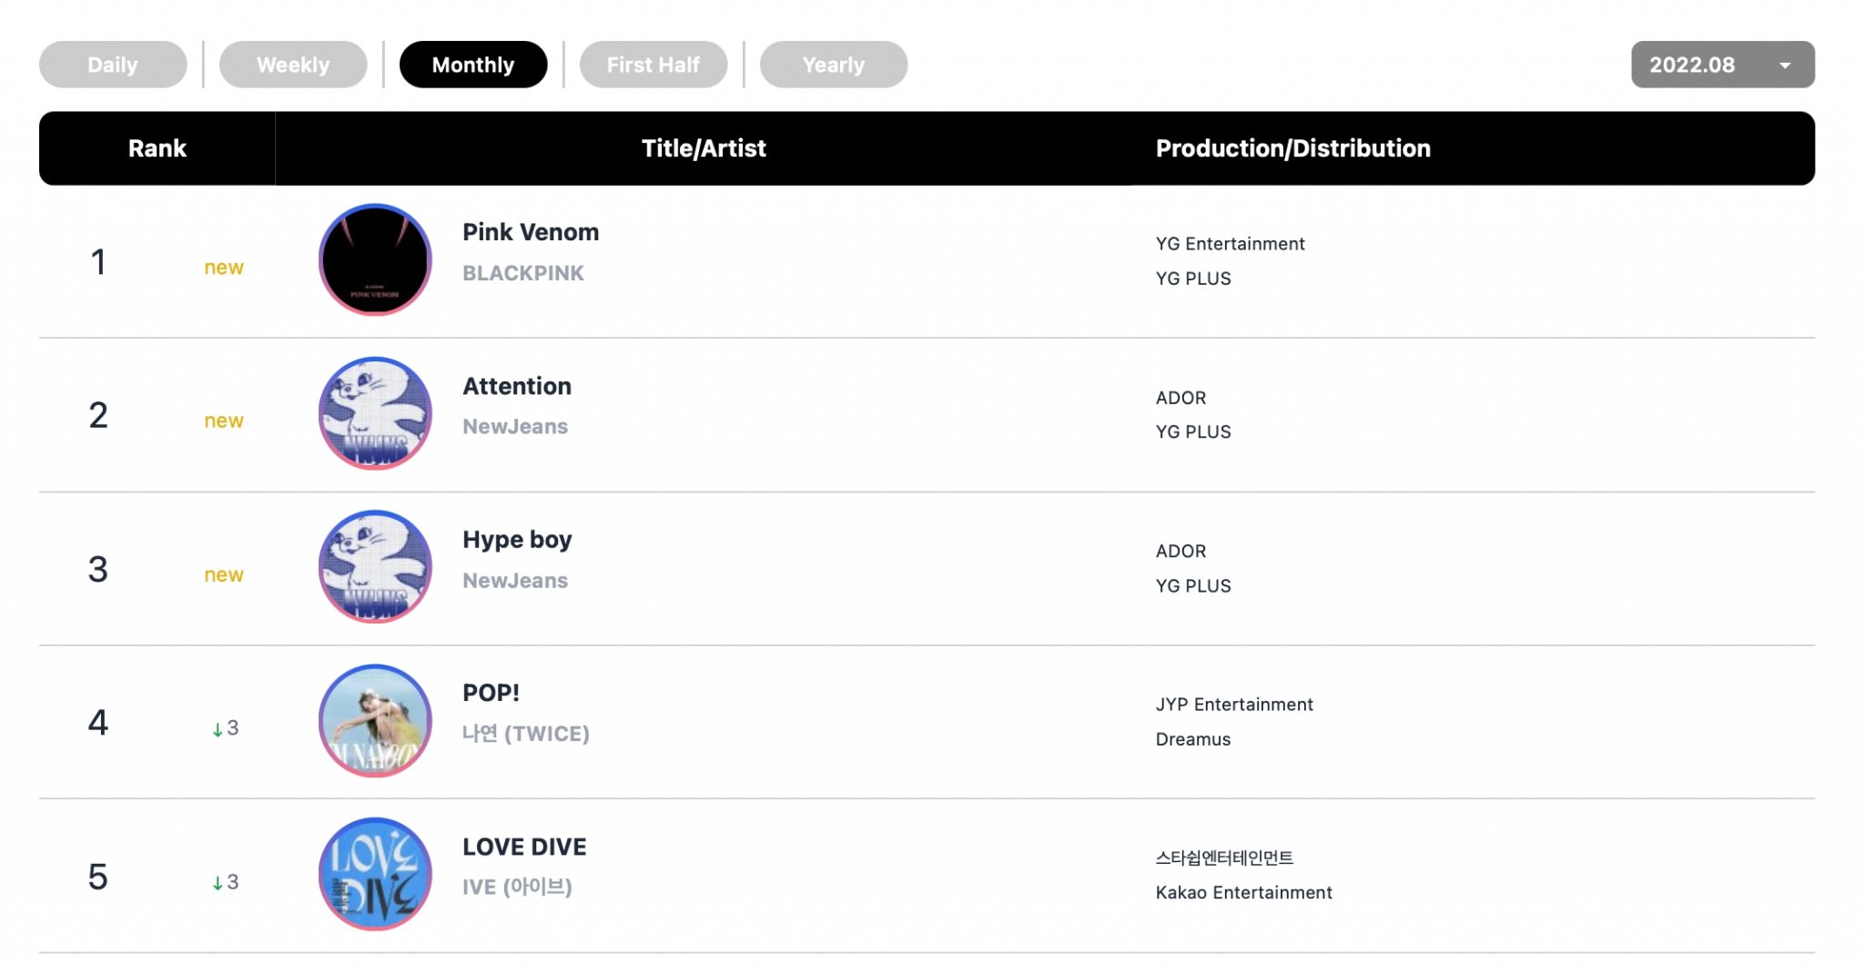Show the First Half chart

pos(653,65)
